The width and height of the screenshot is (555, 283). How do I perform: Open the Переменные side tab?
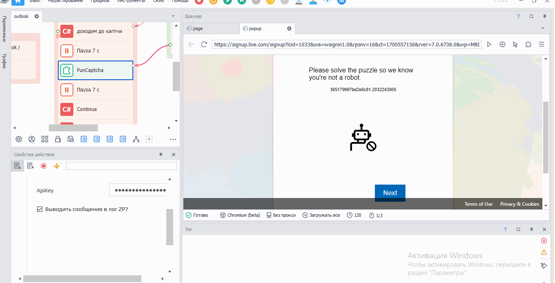(4, 29)
